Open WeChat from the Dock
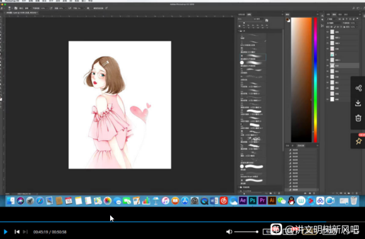Image resolution: width=365 pixels, height=239 pixels. 282,201
